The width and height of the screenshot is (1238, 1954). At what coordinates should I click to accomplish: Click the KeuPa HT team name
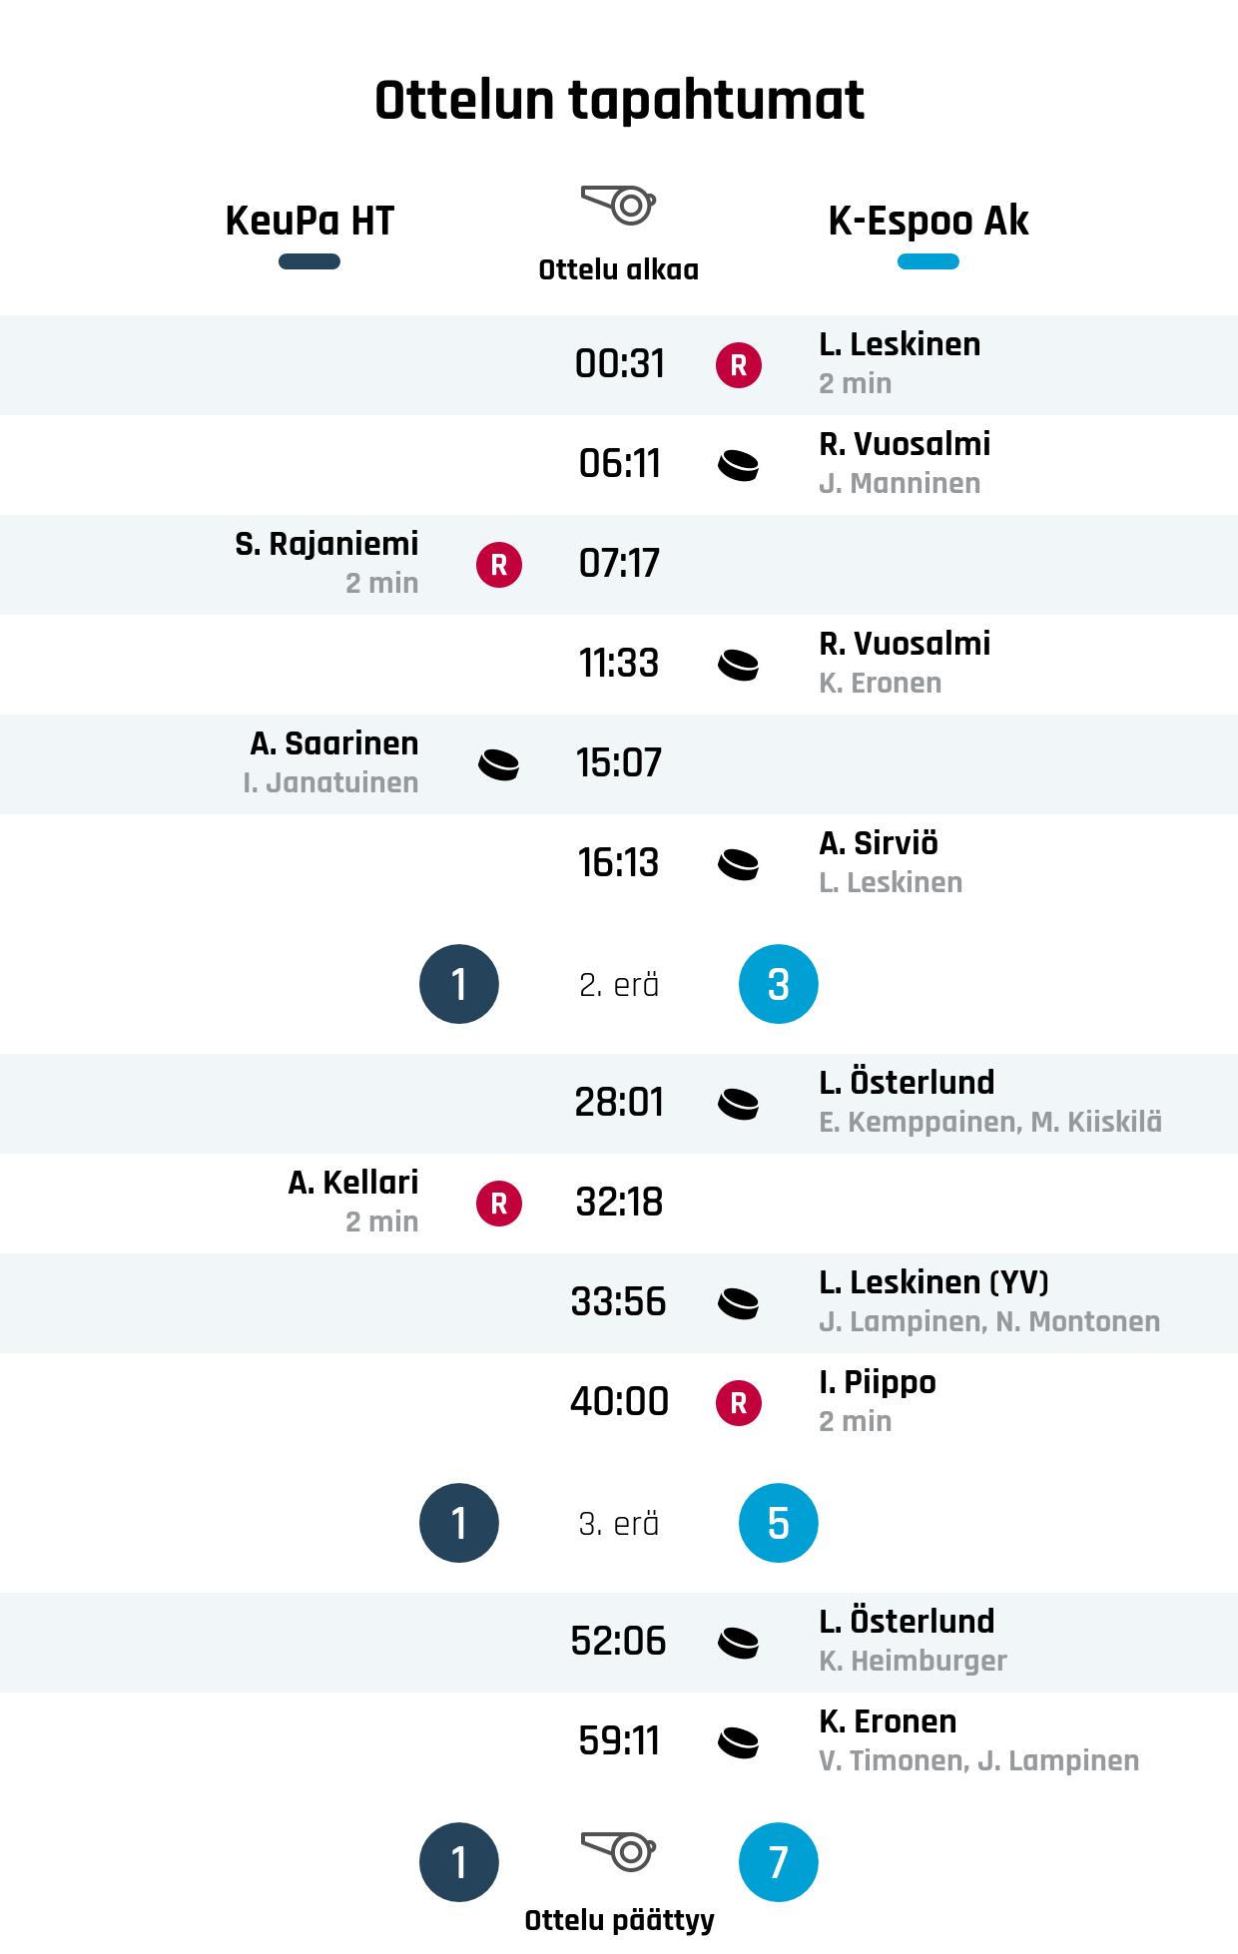click(309, 221)
